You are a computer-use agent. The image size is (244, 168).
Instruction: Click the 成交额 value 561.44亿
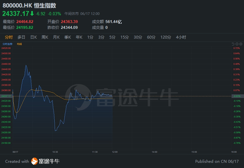(114, 22)
